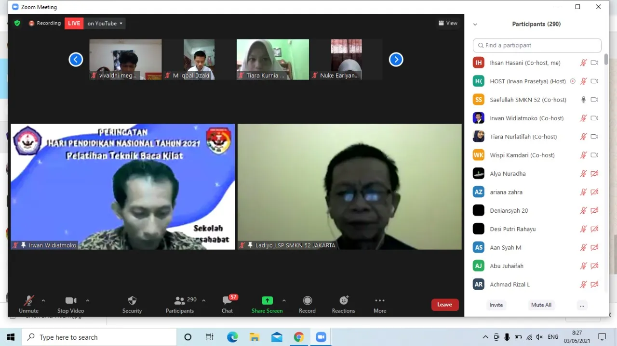Screen dimensions: 617x346
Task: Open the View layout menu
Action: pyautogui.click(x=448, y=23)
